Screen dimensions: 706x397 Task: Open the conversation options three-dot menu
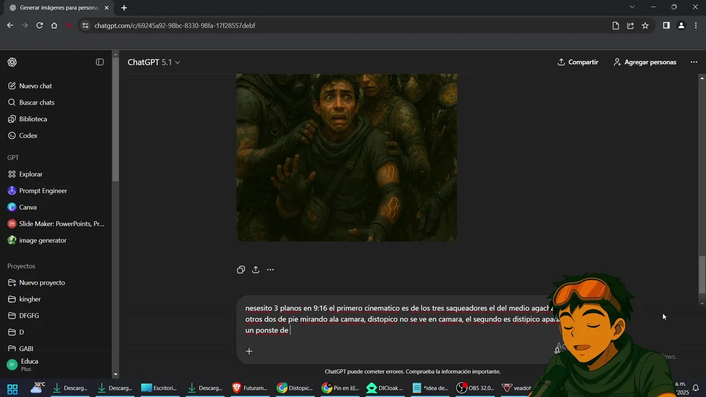point(694,62)
